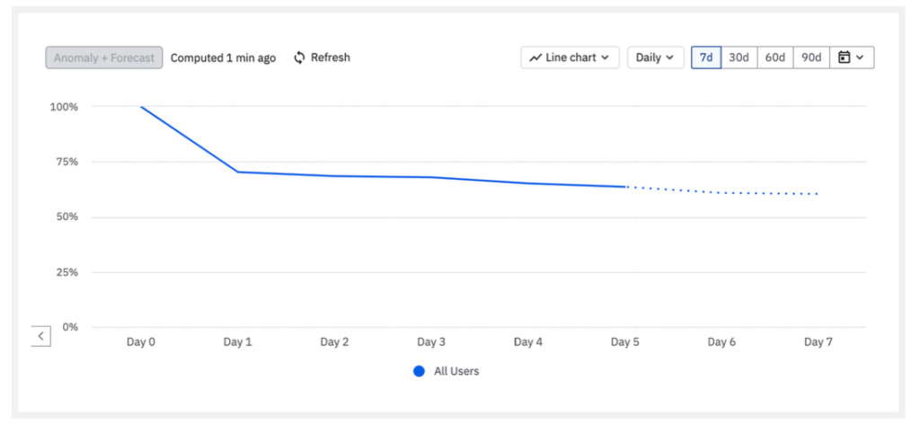This screenshot has width=920, height=425.
Task: Click the line chart trend icon
Action: click(x=535, y=58)
